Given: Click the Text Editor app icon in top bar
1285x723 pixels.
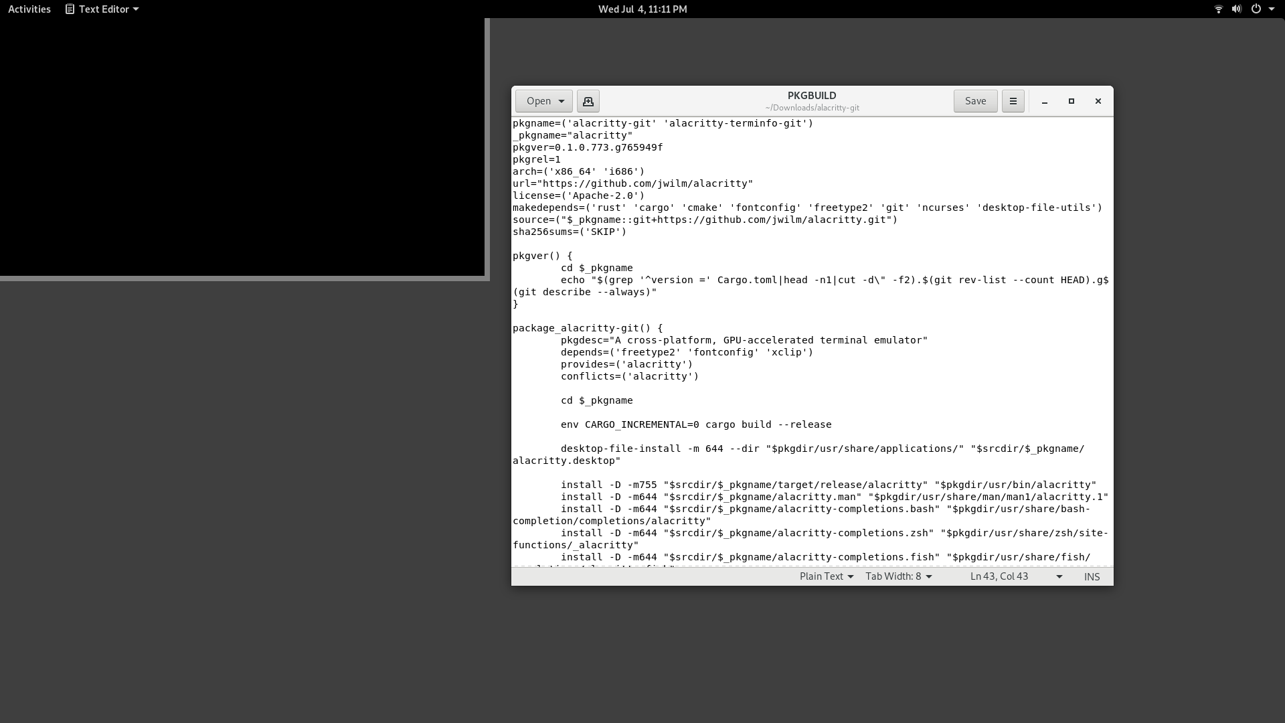Looking at the screenshot, I should (70, 9).
